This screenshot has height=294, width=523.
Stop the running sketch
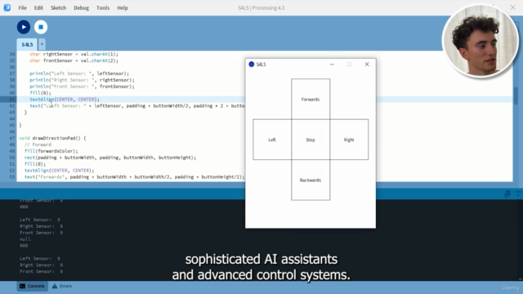[41, 27]
